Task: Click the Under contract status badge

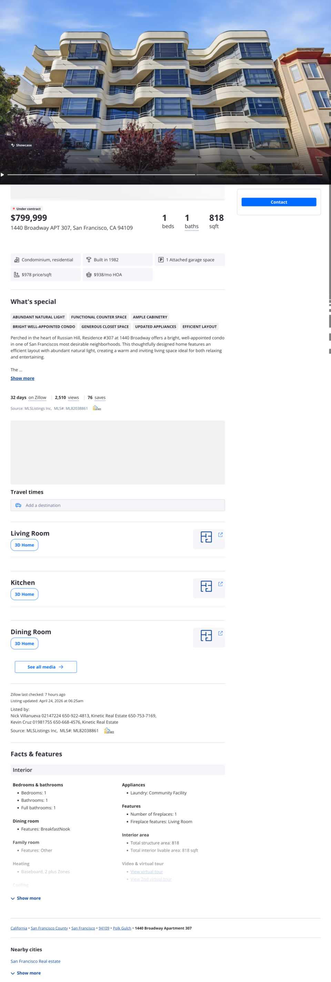Action: (27, 209)
